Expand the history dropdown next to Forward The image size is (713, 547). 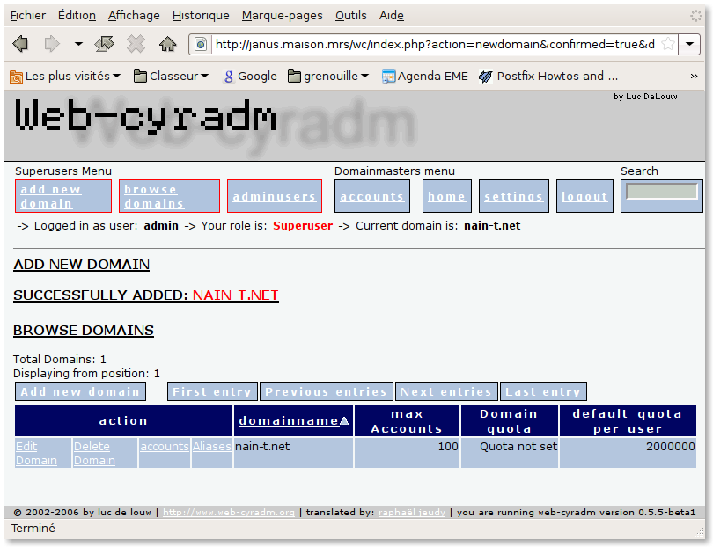click(x=78, y=44)
